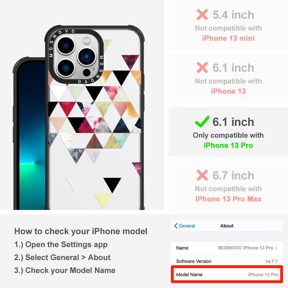Click the red X beside iPhone 13 size
Viewport: 288px width, 288px height.
pos(202,68)
